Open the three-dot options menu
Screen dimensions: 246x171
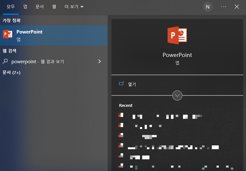point(224,7)
